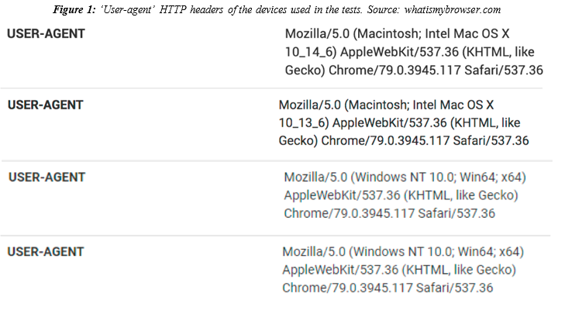Viewport: 565px width, 335px height.
Task: Click the Mozilla/5.0 Macintosh line in first entry
Action: (397, 34)
